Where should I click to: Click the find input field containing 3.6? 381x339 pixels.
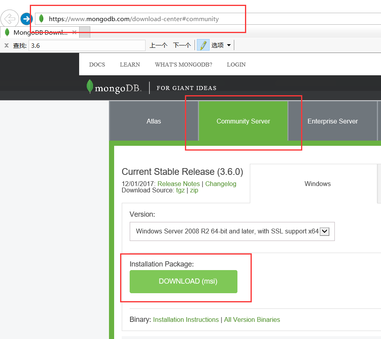[87, 45]
